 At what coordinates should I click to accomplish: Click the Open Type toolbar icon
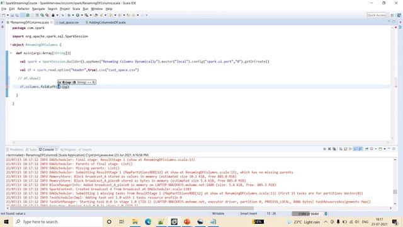tap(96, 15)
